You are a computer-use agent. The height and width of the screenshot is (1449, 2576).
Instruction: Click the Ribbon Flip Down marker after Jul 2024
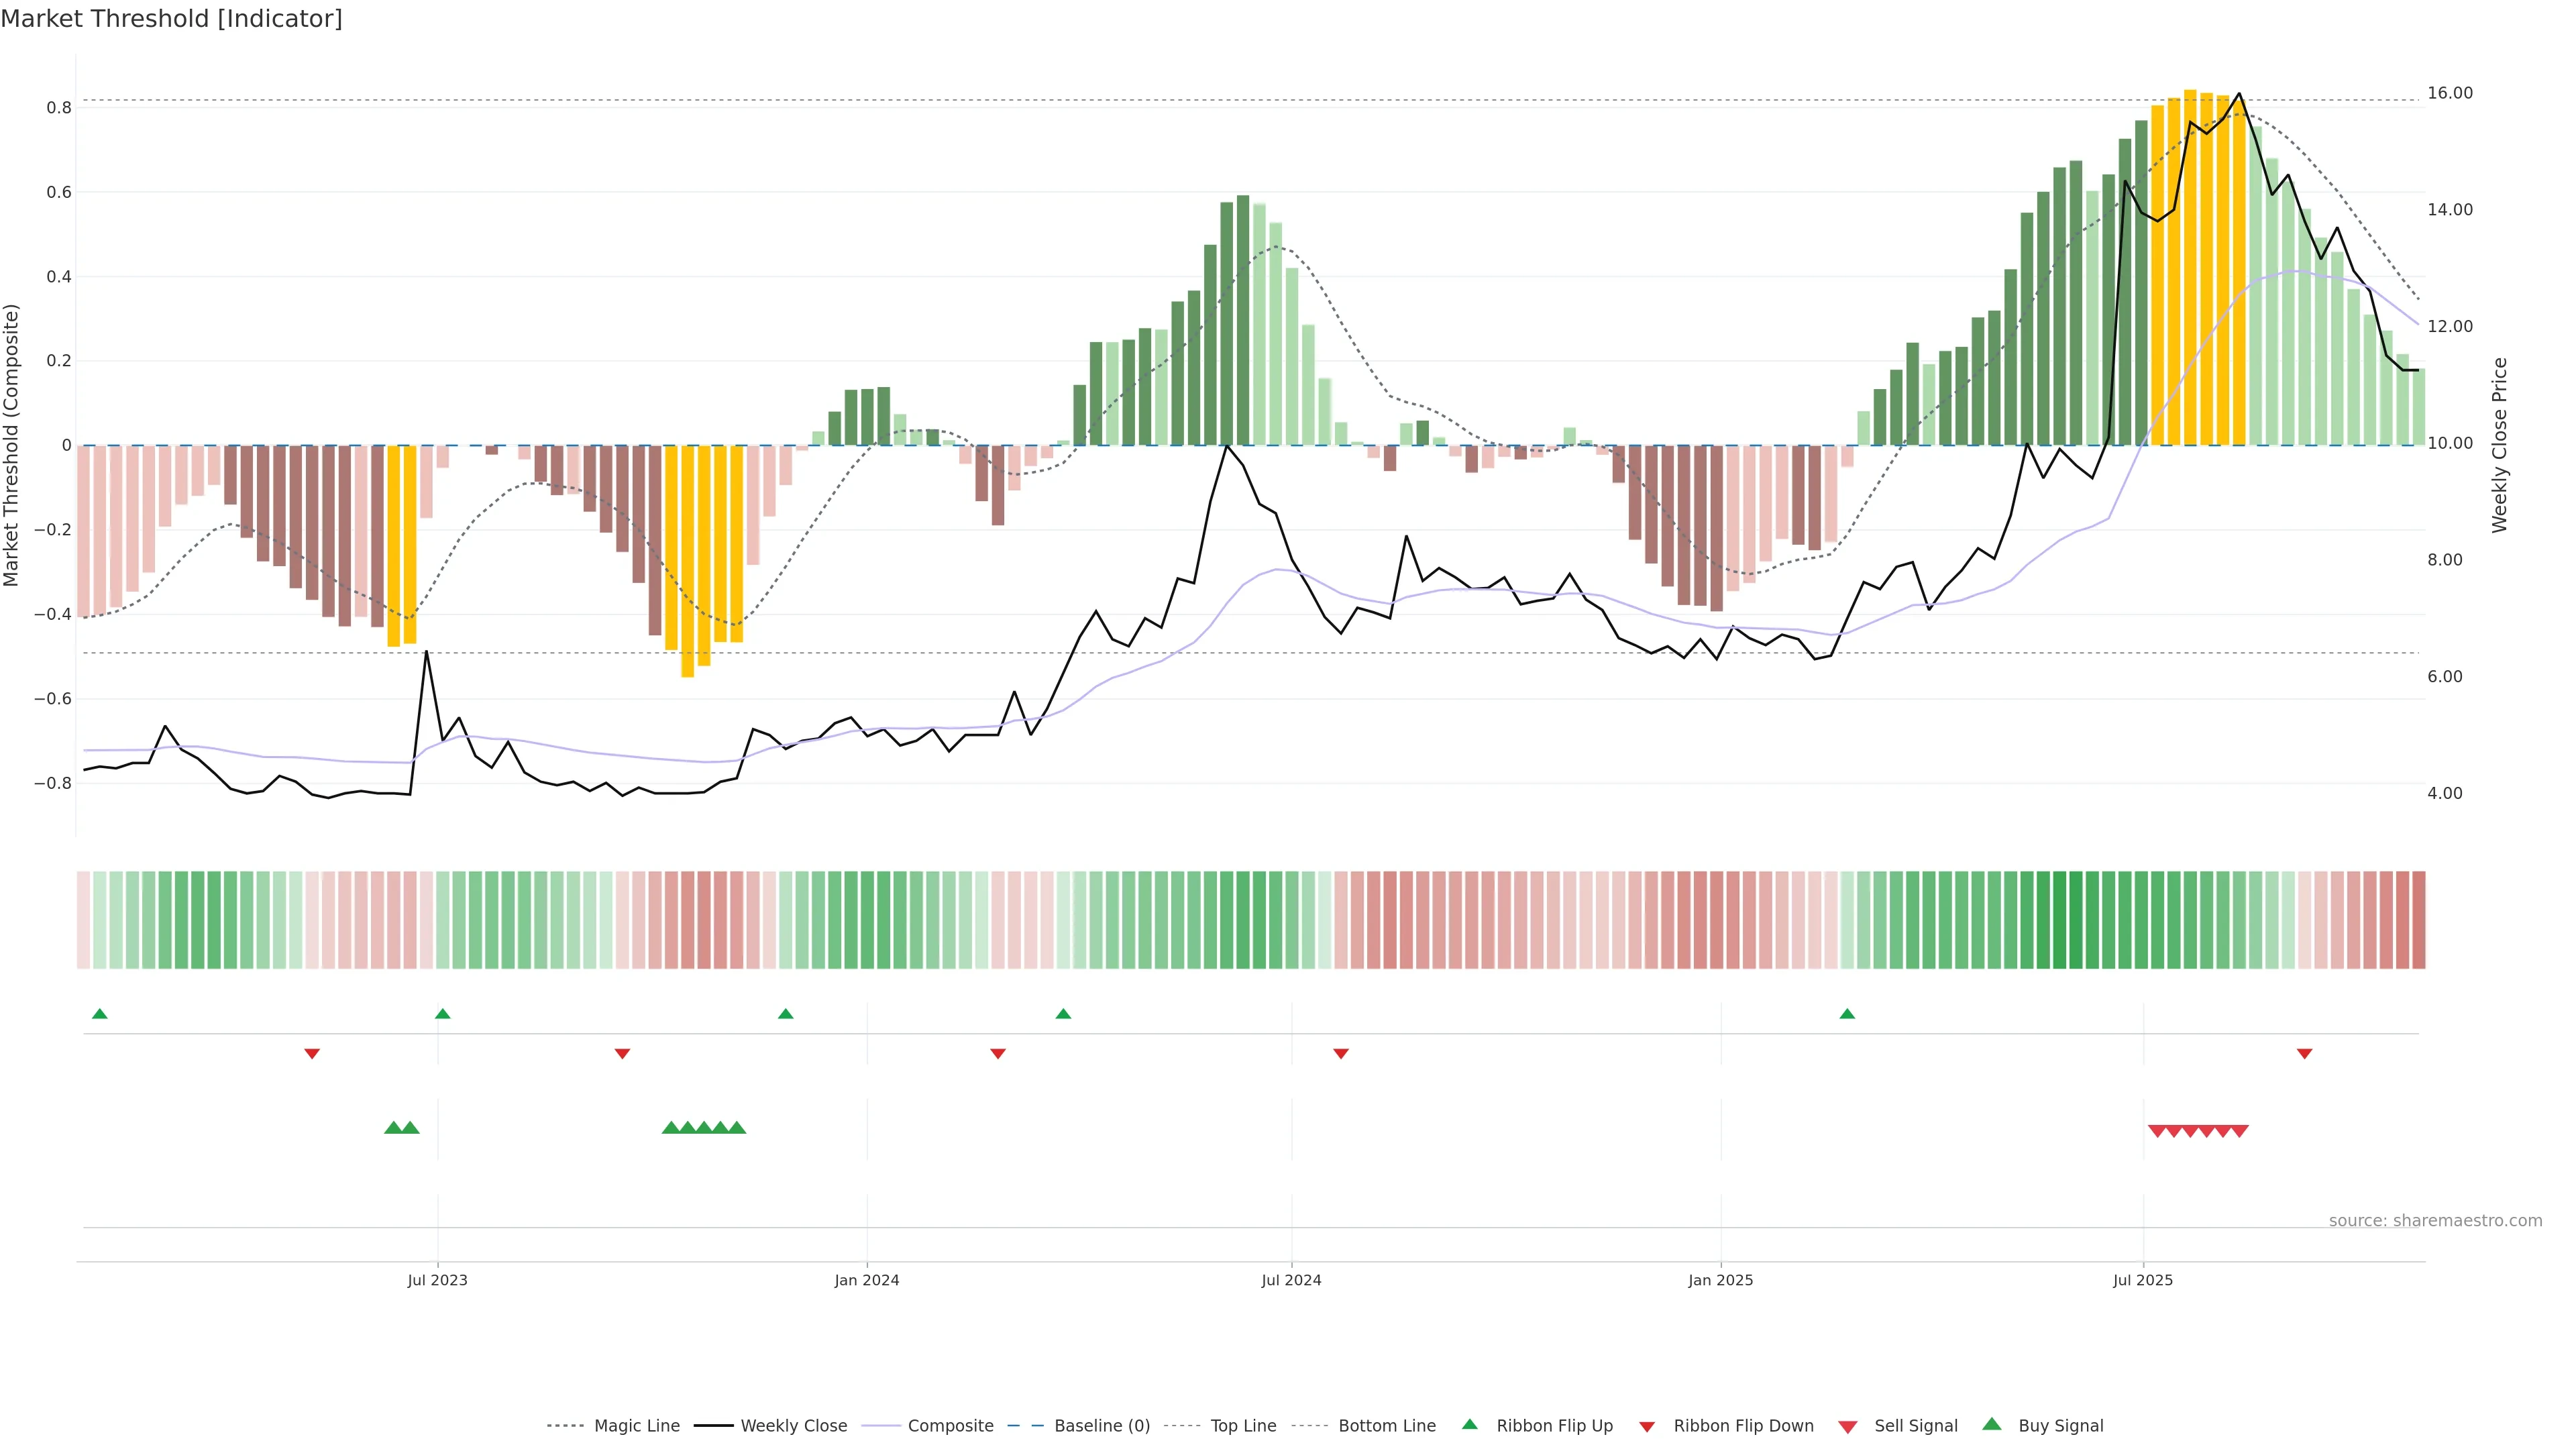click(x=1341, y=1053)
